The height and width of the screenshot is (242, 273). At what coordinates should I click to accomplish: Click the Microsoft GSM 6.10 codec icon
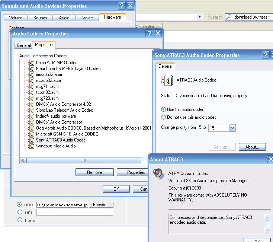[31, 134]
